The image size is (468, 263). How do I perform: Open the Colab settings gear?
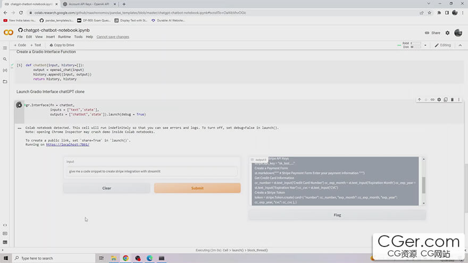point(447,33)
